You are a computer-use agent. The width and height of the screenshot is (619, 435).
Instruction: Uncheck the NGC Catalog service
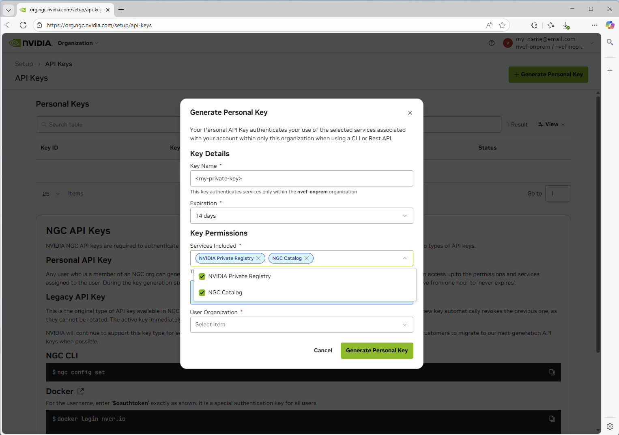202,292
